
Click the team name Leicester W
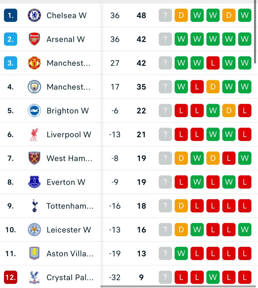click(x=69, y=230)
